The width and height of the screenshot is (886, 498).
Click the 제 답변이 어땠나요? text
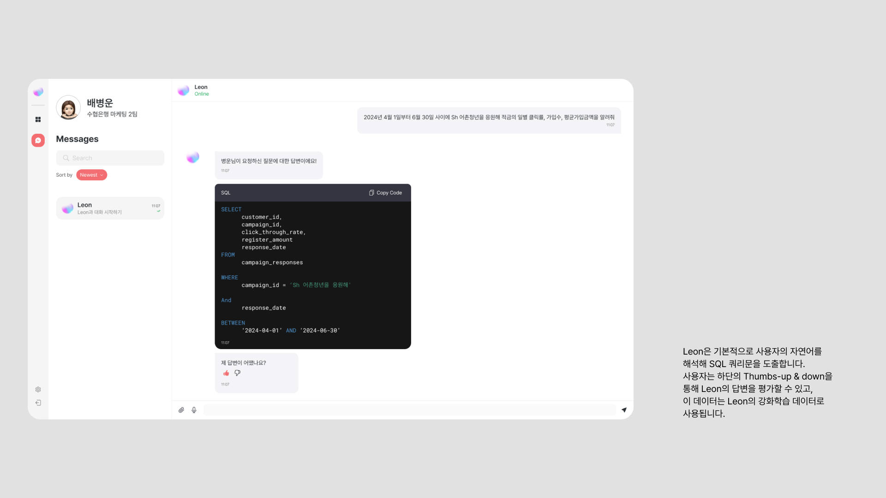click(x=244, y=363)
